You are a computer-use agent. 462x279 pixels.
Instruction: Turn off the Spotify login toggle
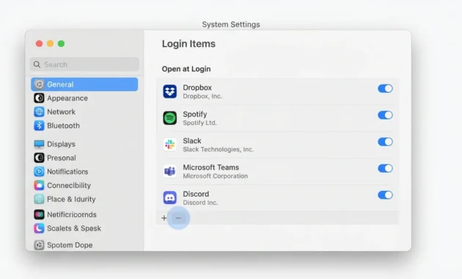tap(386, 115)
